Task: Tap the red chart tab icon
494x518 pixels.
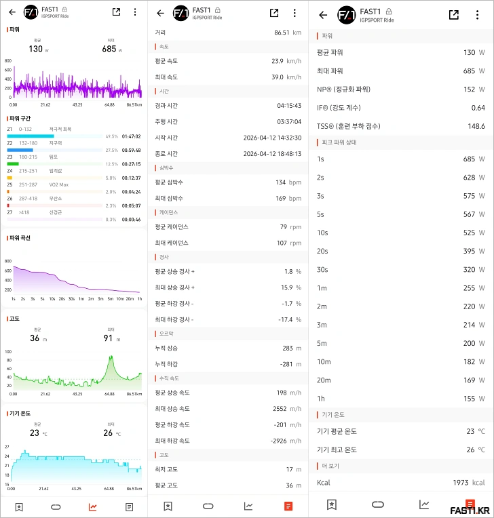Action: pyautogui.click(x=92, y=506)
